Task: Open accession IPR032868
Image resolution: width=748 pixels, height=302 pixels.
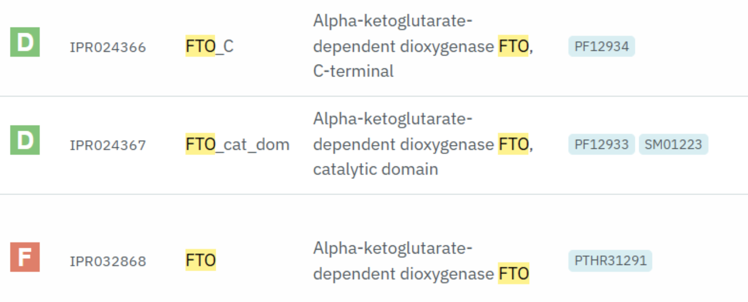Action: click(x=108, y=262)
